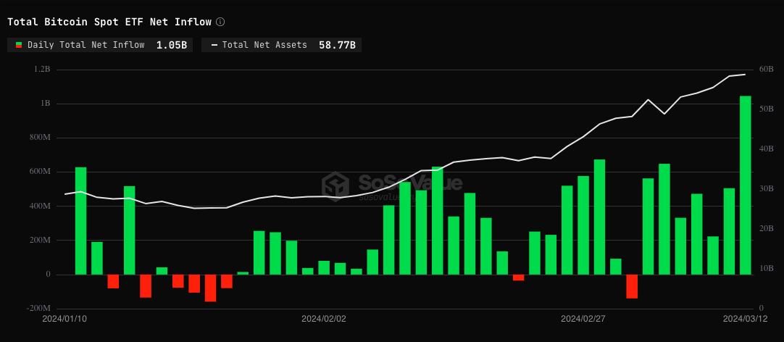Viewport: 784px width, 342px height.
Task: Toggle the Daily Total Net Inflow series label
Action: [86, 45]
